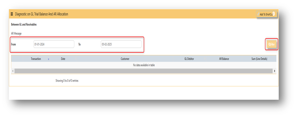Viewport: 296px width, 117px height.
Task: Click the page title text
Action: tap(41, 14)
